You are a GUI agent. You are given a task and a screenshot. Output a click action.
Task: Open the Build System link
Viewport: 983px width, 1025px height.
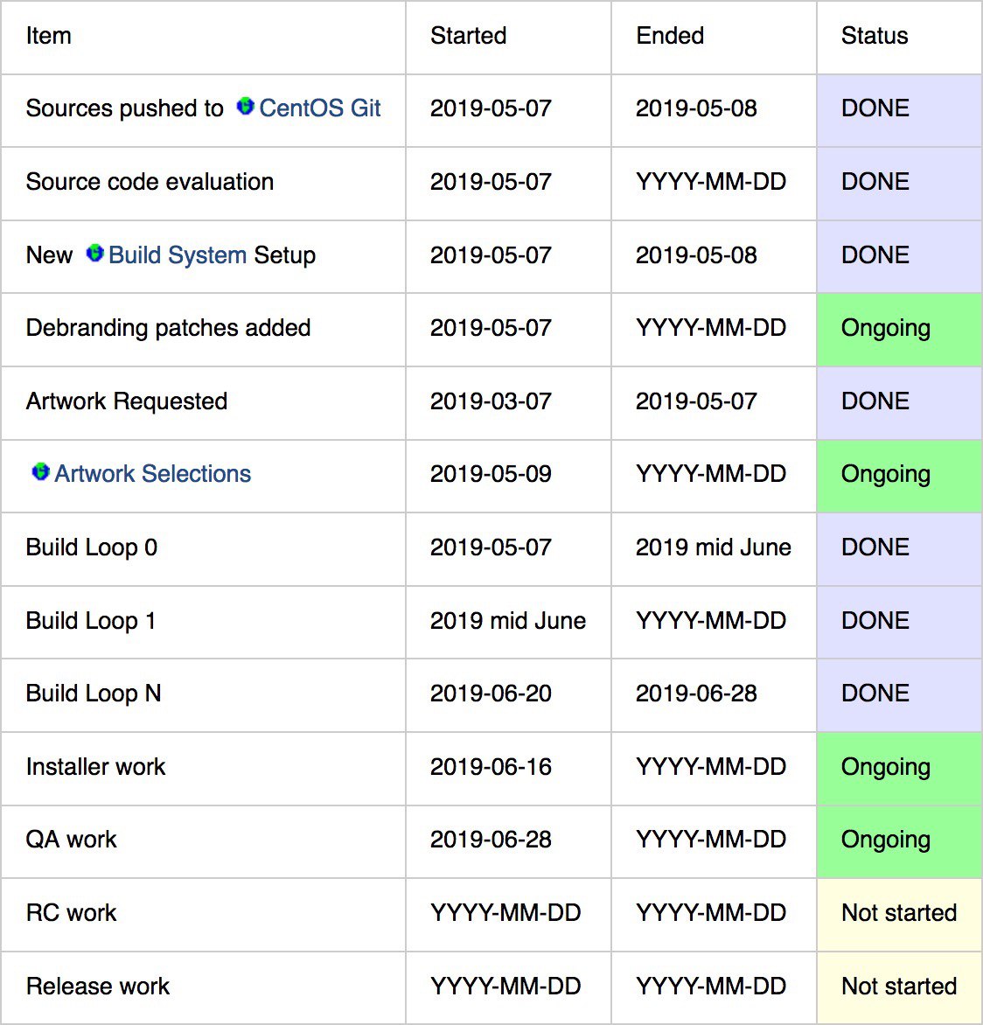point(178,255)
